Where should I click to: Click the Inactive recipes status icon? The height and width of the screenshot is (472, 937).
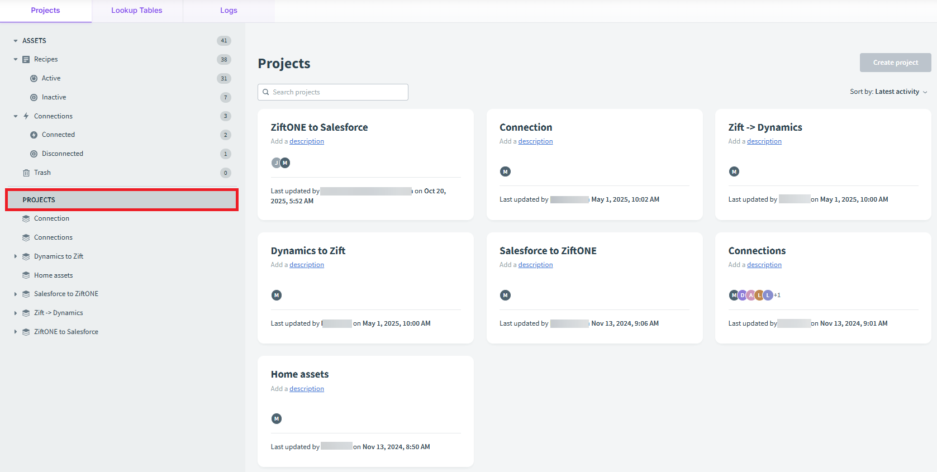pyautogui.click(x=34, y=97)
